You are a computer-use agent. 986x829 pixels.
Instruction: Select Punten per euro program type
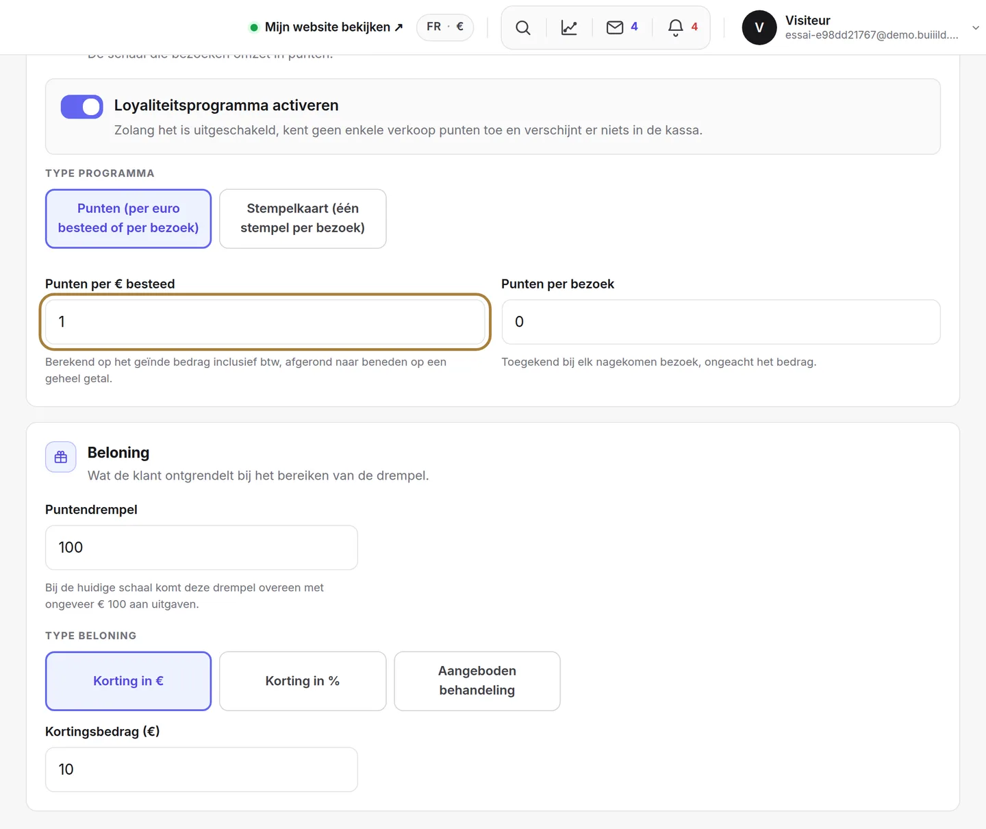coord(128,219)
